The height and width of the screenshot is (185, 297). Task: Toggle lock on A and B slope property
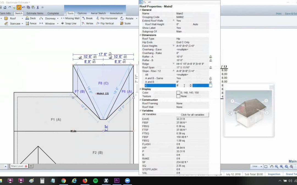coord(211,82)
